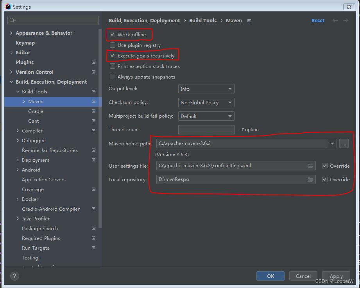Click the project-level icon beside Version Control
The height and width of the screenshot is (288, 360).
click(94, 72)
